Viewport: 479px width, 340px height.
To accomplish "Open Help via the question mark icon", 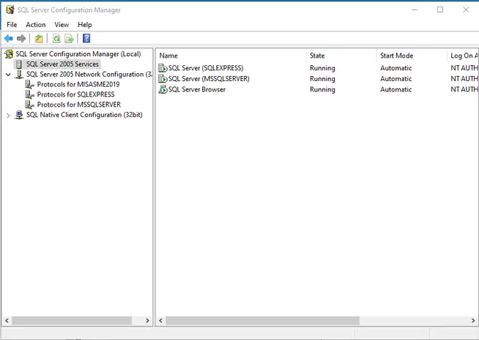I will 87,38.
